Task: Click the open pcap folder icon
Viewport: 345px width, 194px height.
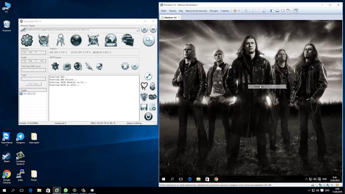Action: [153, 29]
